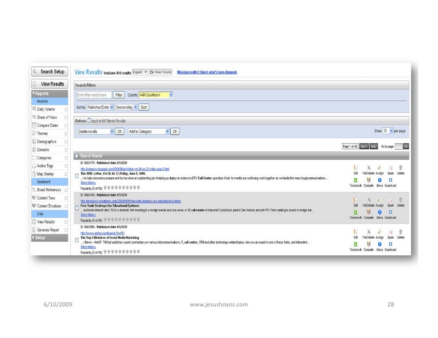Select checkbox for Free Trade Destroys result
Screen dimensions: 438x338
click(77, 208)
